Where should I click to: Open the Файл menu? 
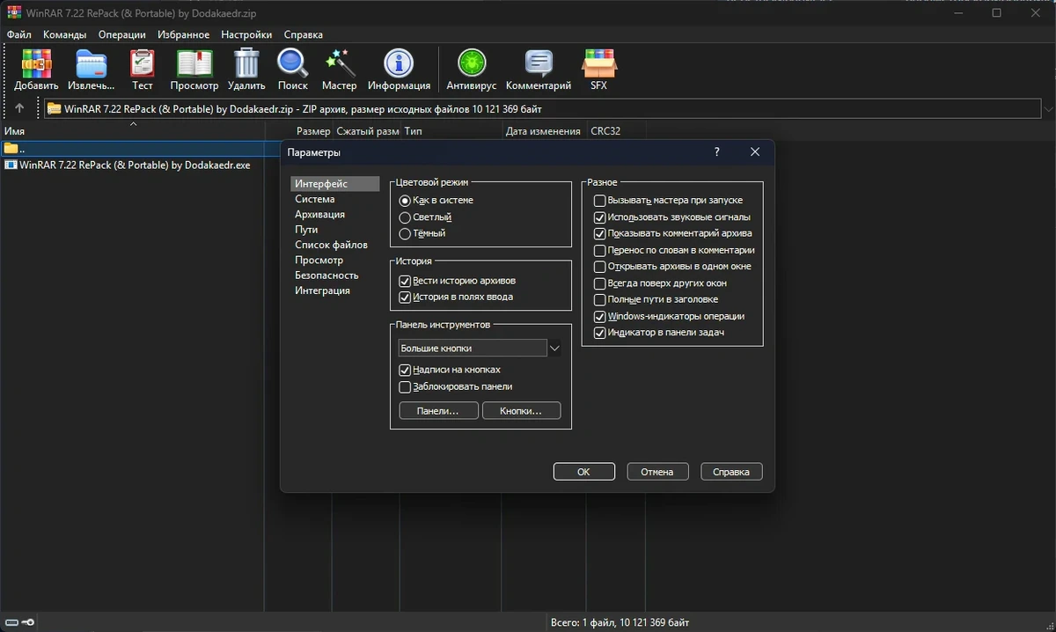(x=18, y=34)
